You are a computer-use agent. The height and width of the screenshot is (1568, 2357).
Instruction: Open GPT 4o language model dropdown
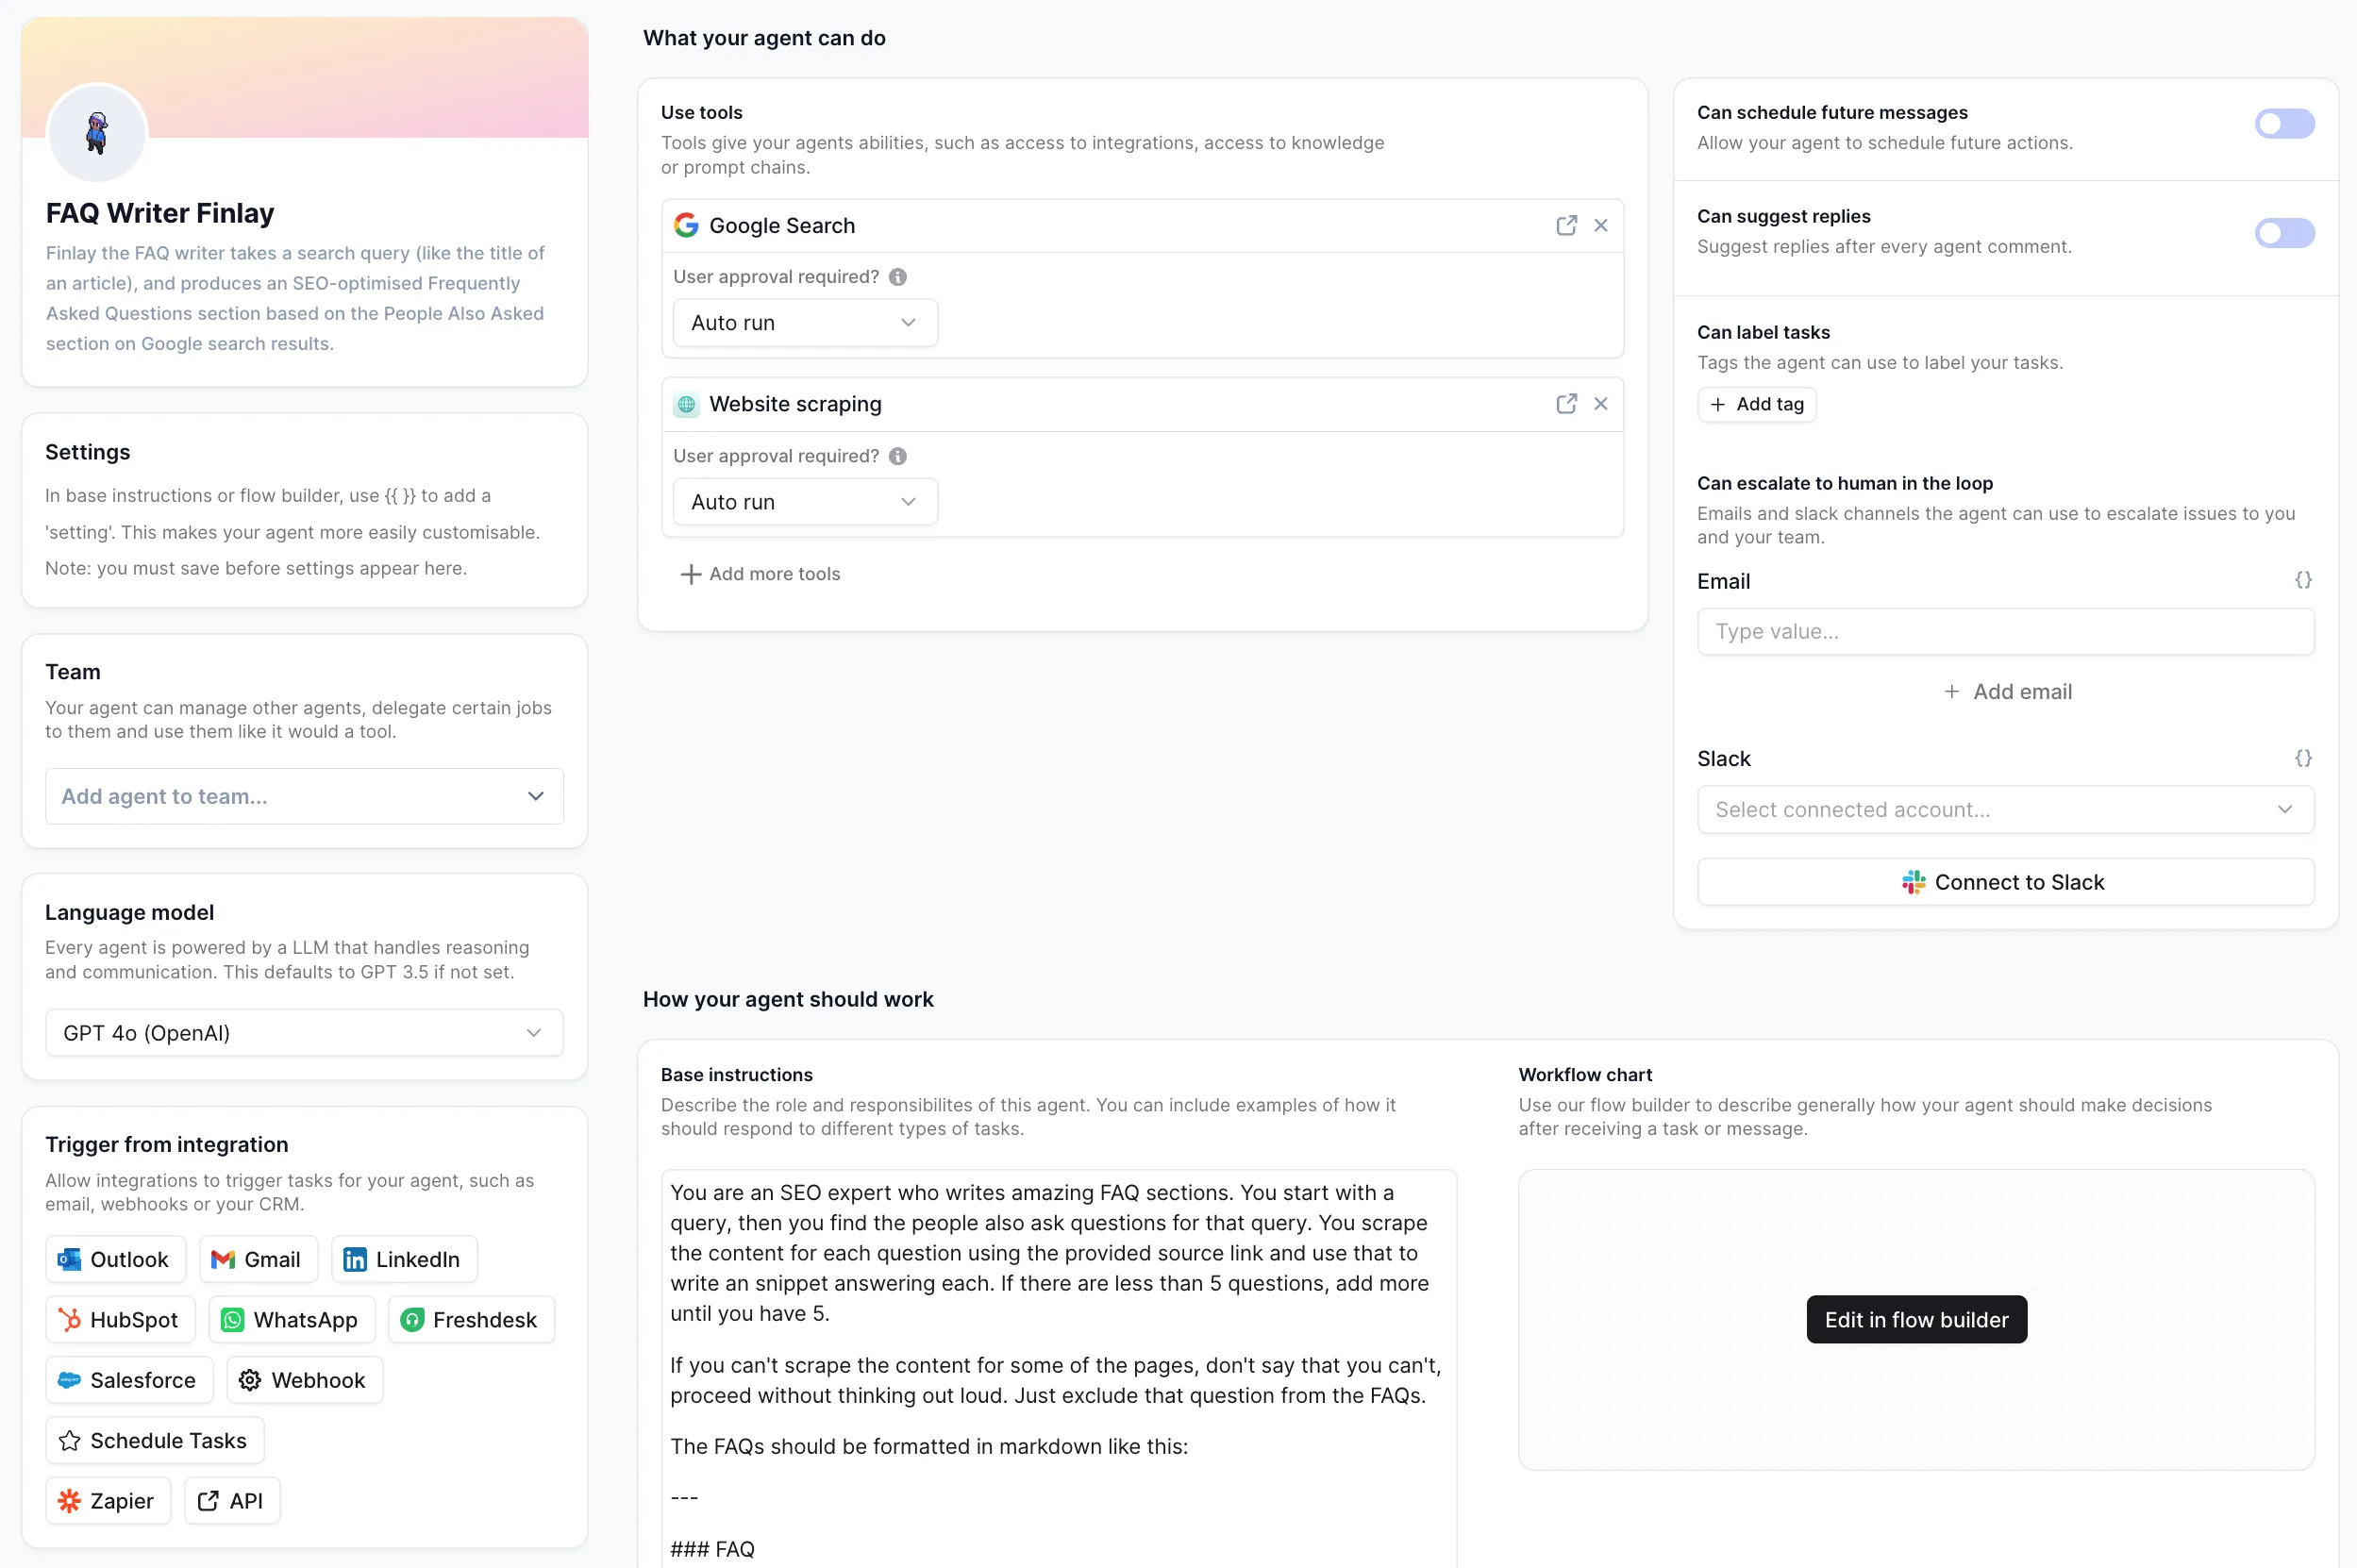pos(304,1033)
